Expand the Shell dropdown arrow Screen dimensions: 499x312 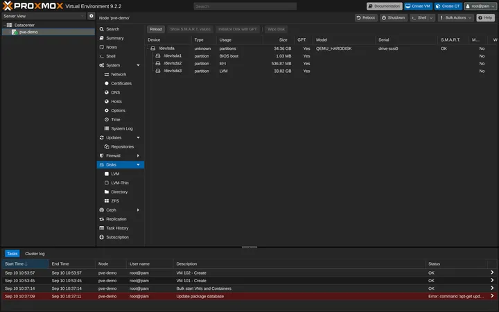pyautogui.click(x=432, y=18)
